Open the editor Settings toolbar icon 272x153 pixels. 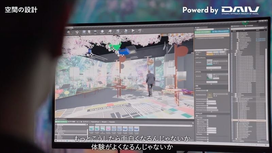95,32
